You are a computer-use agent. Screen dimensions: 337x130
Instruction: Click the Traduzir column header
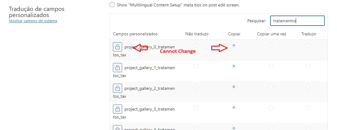[309, 34]
